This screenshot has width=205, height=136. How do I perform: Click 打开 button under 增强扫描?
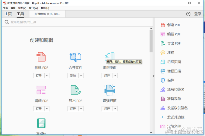click(x=107, y=109)
